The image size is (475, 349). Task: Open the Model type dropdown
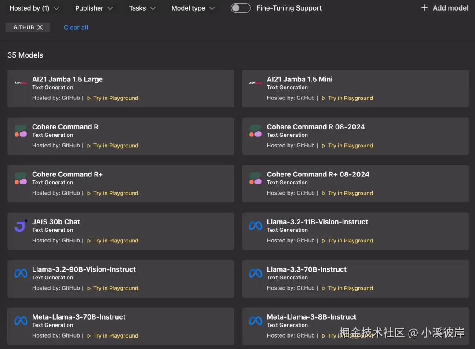194,8
